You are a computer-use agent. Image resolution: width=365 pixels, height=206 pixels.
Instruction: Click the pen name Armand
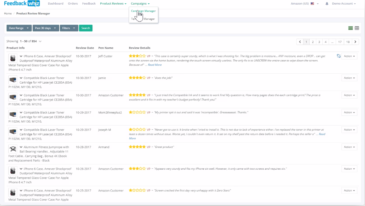click(104, 147)
